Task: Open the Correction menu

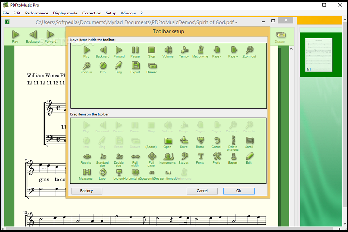Action: (x=92, y=13)
